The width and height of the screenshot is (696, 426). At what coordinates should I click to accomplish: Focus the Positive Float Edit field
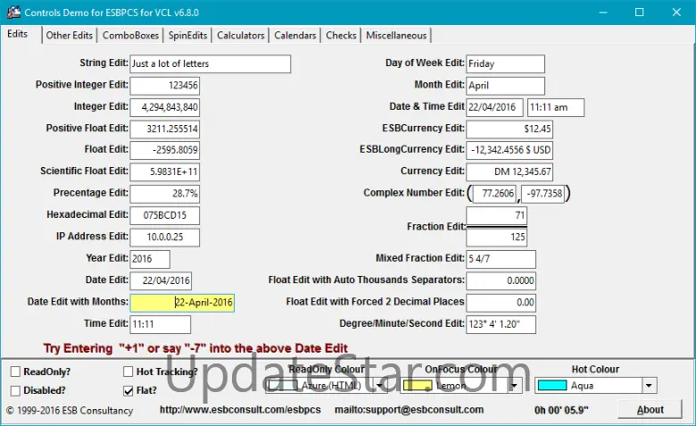tap(165, 129)
